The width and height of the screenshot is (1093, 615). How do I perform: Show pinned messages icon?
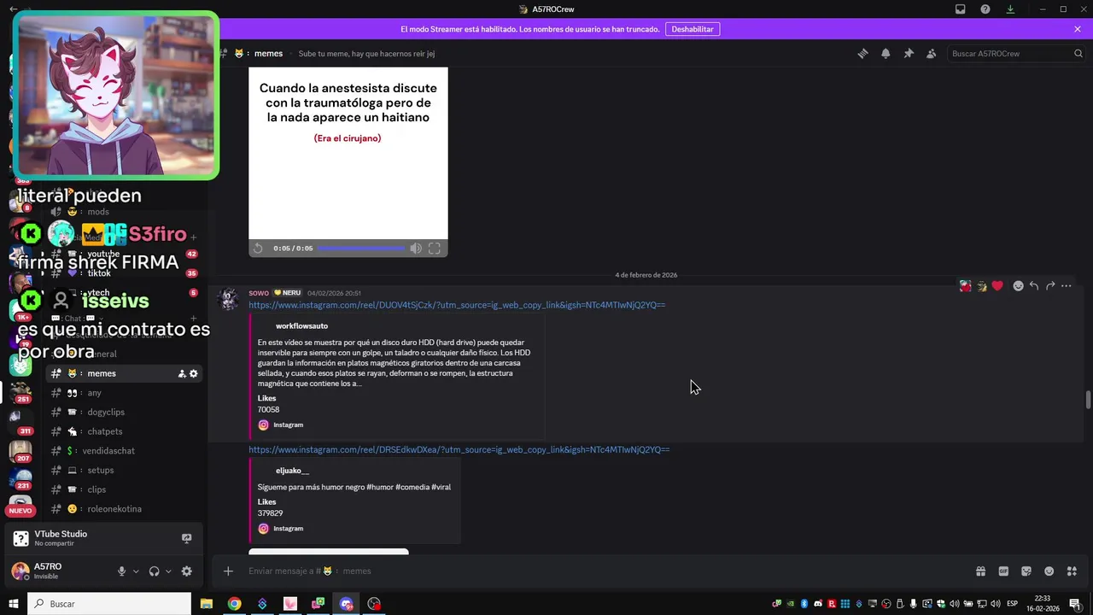click(x=909, y=53)
